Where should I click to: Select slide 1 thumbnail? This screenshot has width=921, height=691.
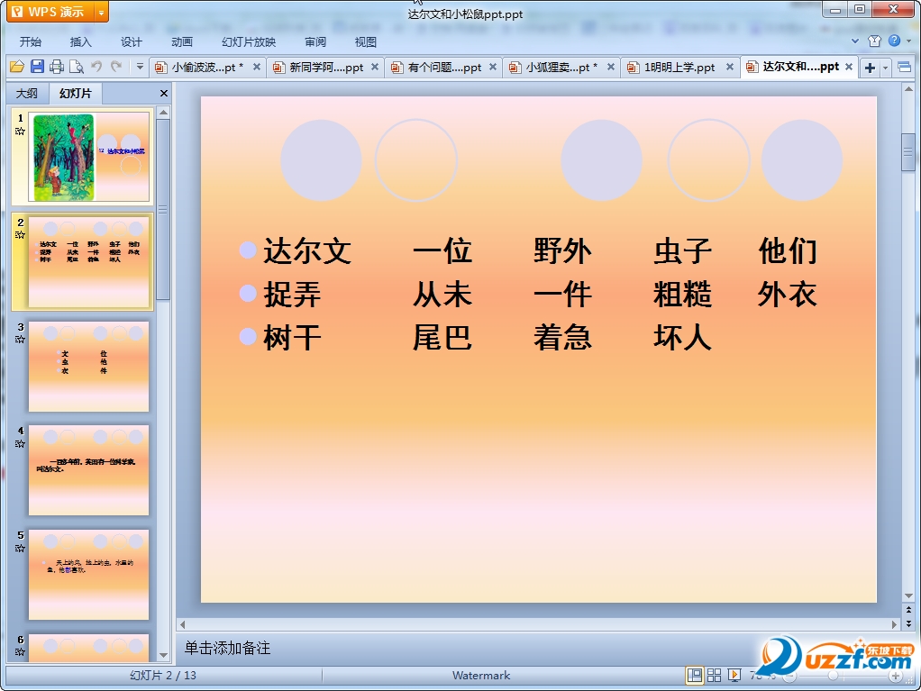tap(88, 157)
